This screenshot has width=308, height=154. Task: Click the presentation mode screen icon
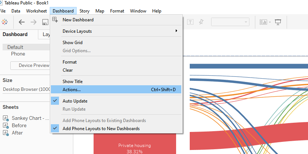pos(278,22)
